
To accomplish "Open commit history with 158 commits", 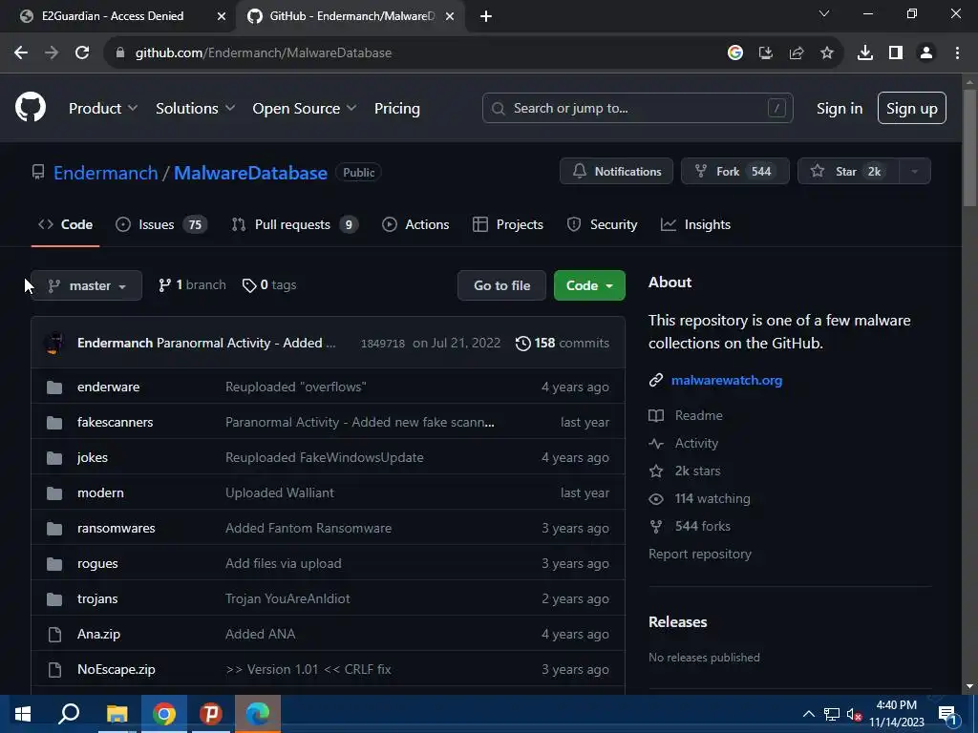I will tap(562, 343).
